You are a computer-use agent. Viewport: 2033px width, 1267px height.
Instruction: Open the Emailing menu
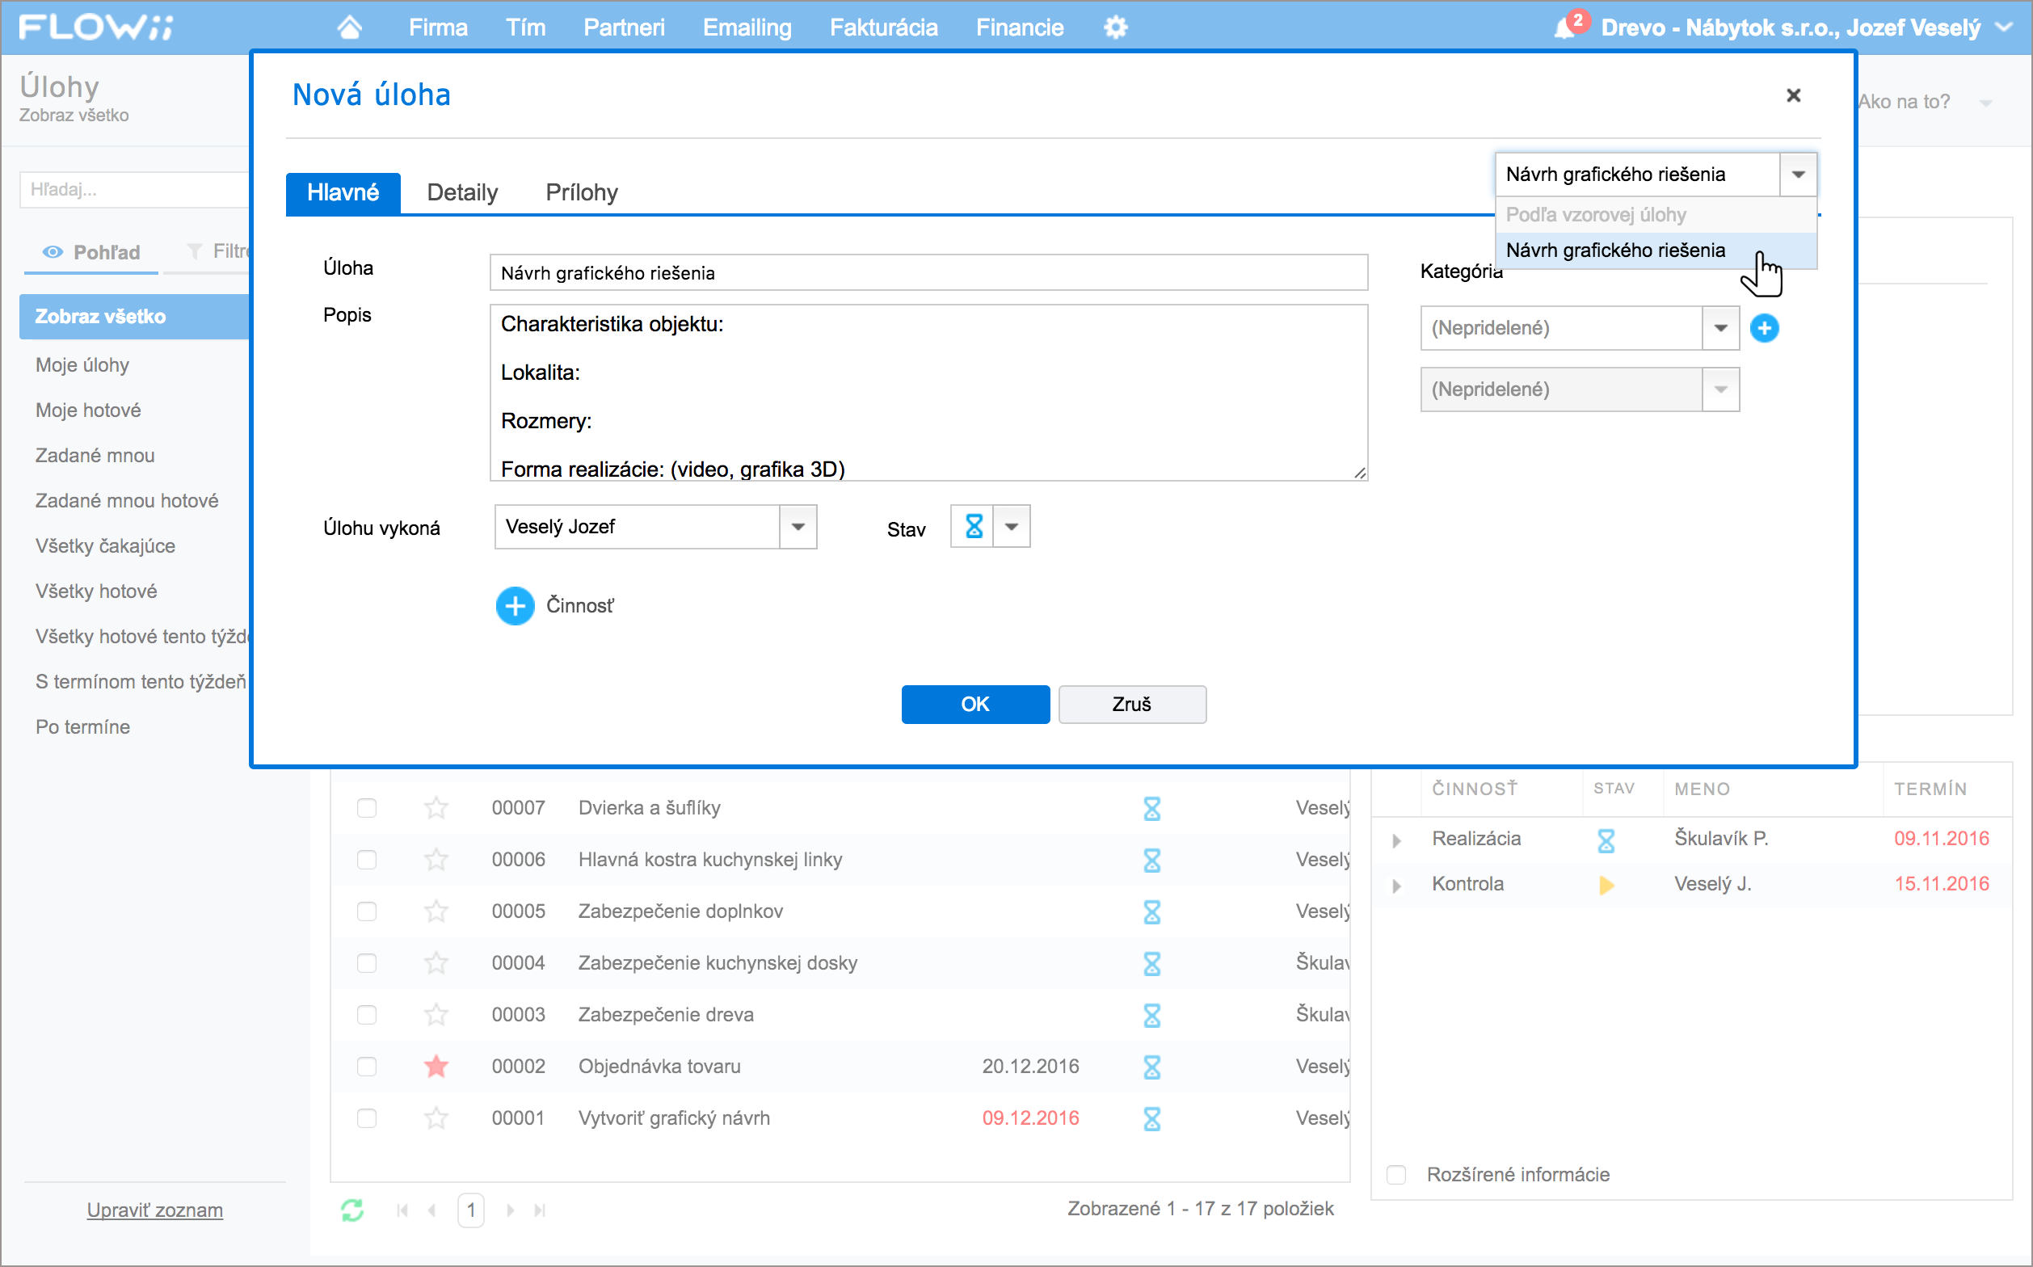click(x=747, y=27)
